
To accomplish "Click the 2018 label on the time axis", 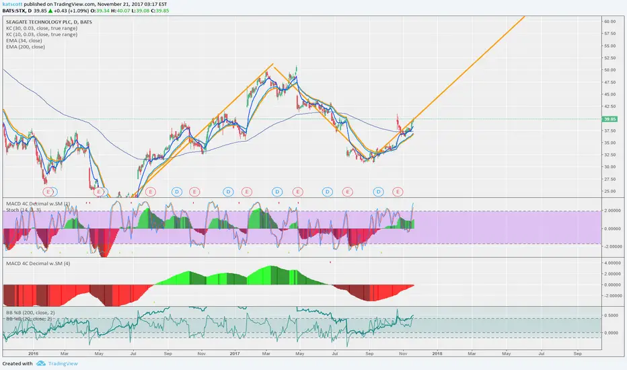I will coord(437,354).
